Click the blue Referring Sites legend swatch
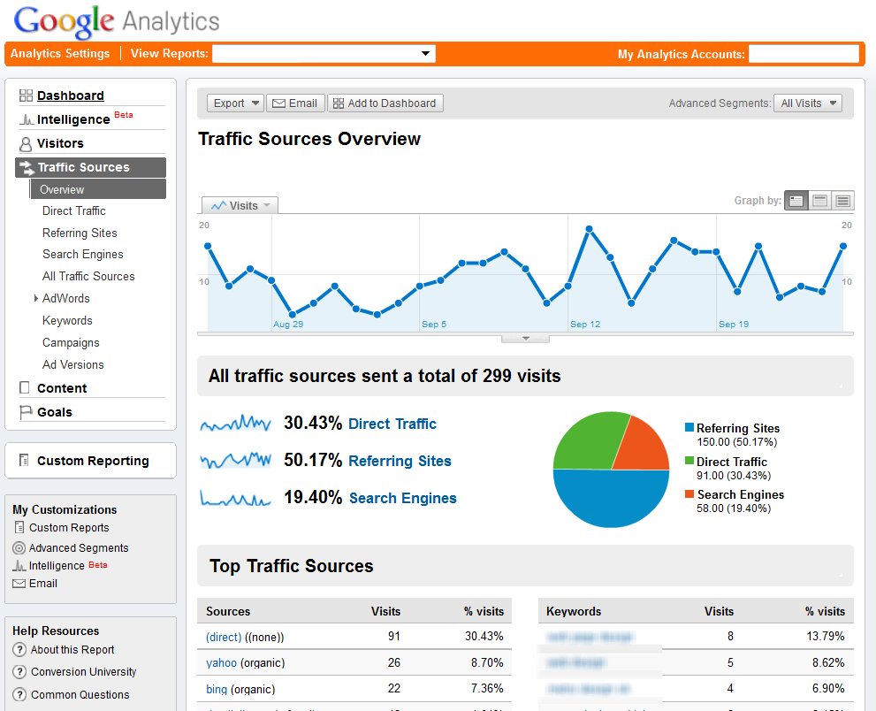The image size is (876, 711). coord(689,428)
